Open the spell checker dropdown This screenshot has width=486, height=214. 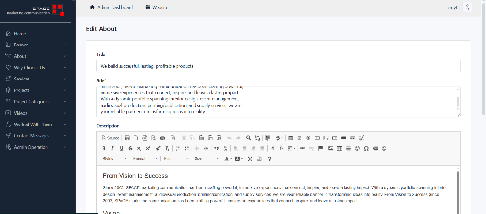coord(279,138)
